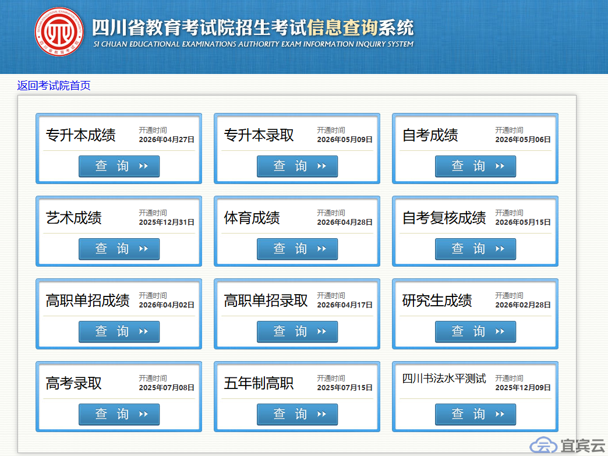The width and height of the screenshot is (608, 456).
Task: Click the date 2026年04月17日
Action: point(345,305)
